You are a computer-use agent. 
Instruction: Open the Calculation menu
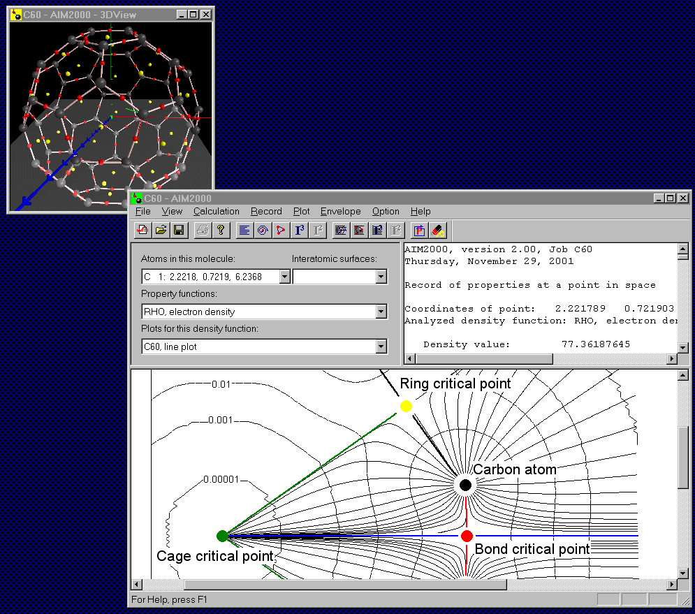click(x=217, y=212)
